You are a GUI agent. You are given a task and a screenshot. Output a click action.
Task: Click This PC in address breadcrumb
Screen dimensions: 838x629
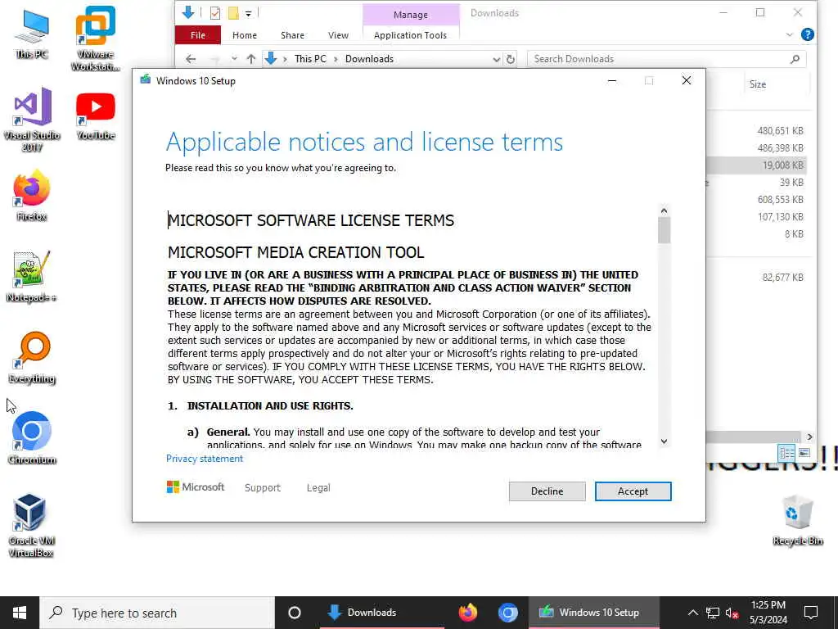tap(310, 59)
